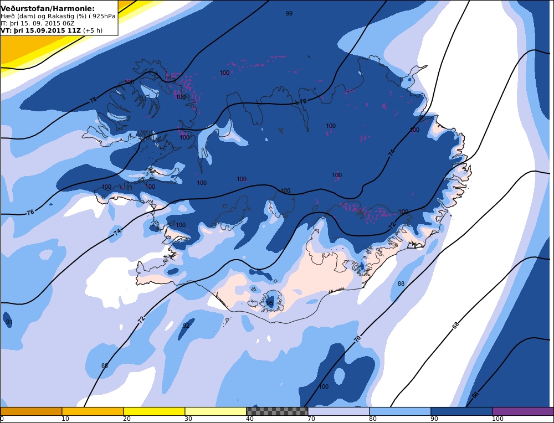This screenshot has height=423, width=554.
Task: Select the 'Hæð (dam) og Rakastig (%) í 925hPa' line
Action: [58, 16]
